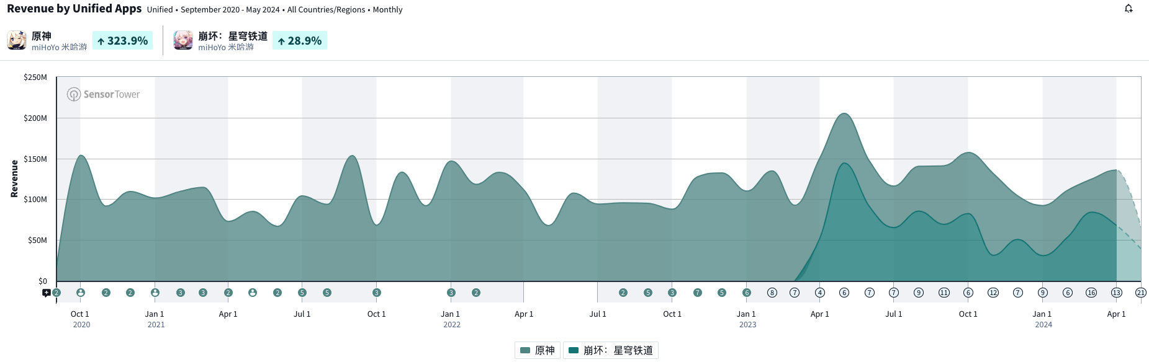
Task: Click the September 2020 - May 2024 subtitle
Action: tap(230, 10)
